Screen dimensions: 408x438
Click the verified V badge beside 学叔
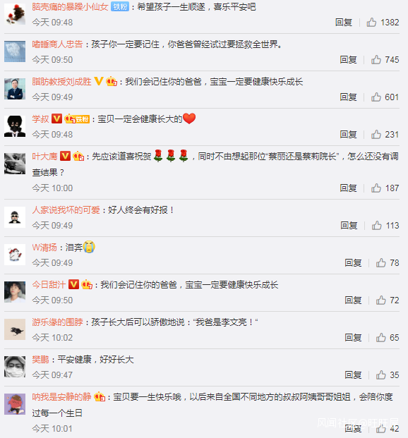(x=56, y=118)
